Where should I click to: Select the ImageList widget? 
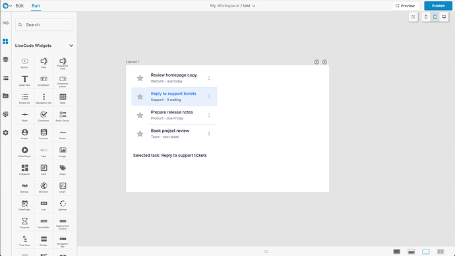[24, 170]
